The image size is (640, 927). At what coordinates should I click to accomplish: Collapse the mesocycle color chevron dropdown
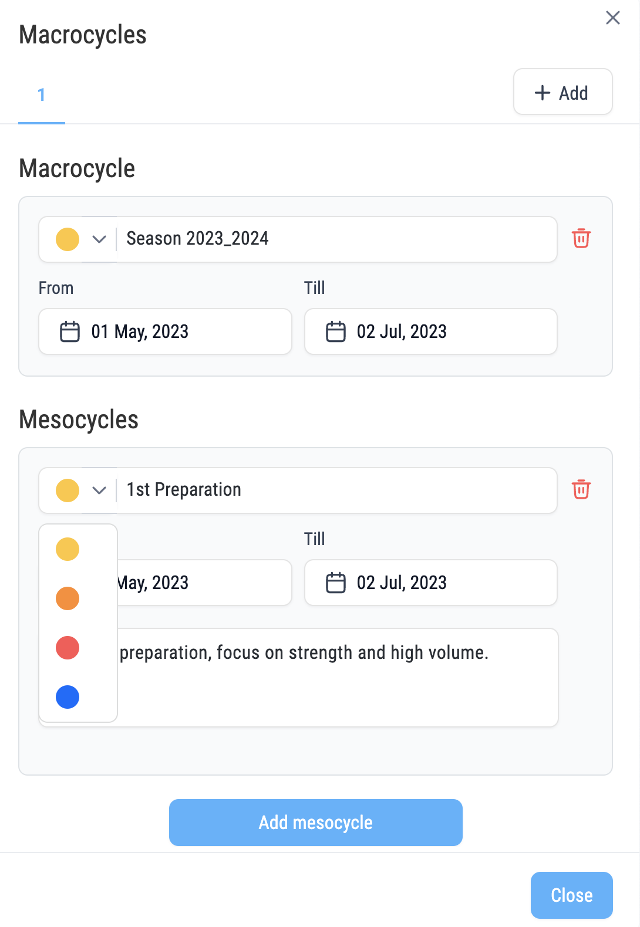pyautogui.click(x=99, y=490)
